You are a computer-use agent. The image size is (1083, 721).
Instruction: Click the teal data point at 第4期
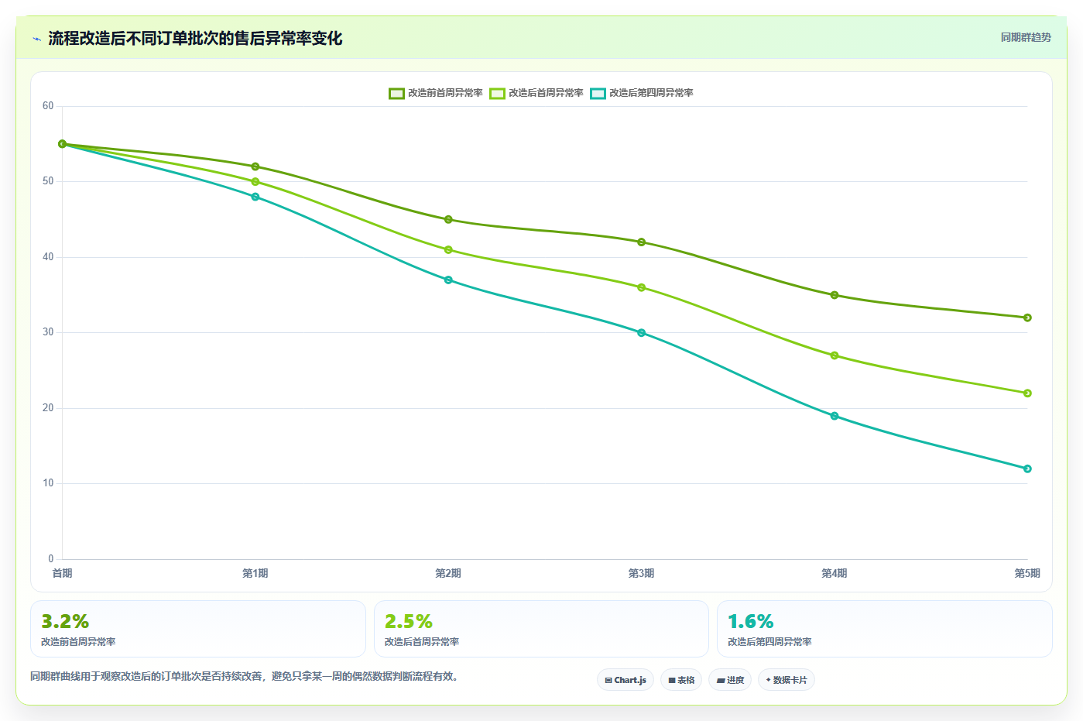click(835, 416)
